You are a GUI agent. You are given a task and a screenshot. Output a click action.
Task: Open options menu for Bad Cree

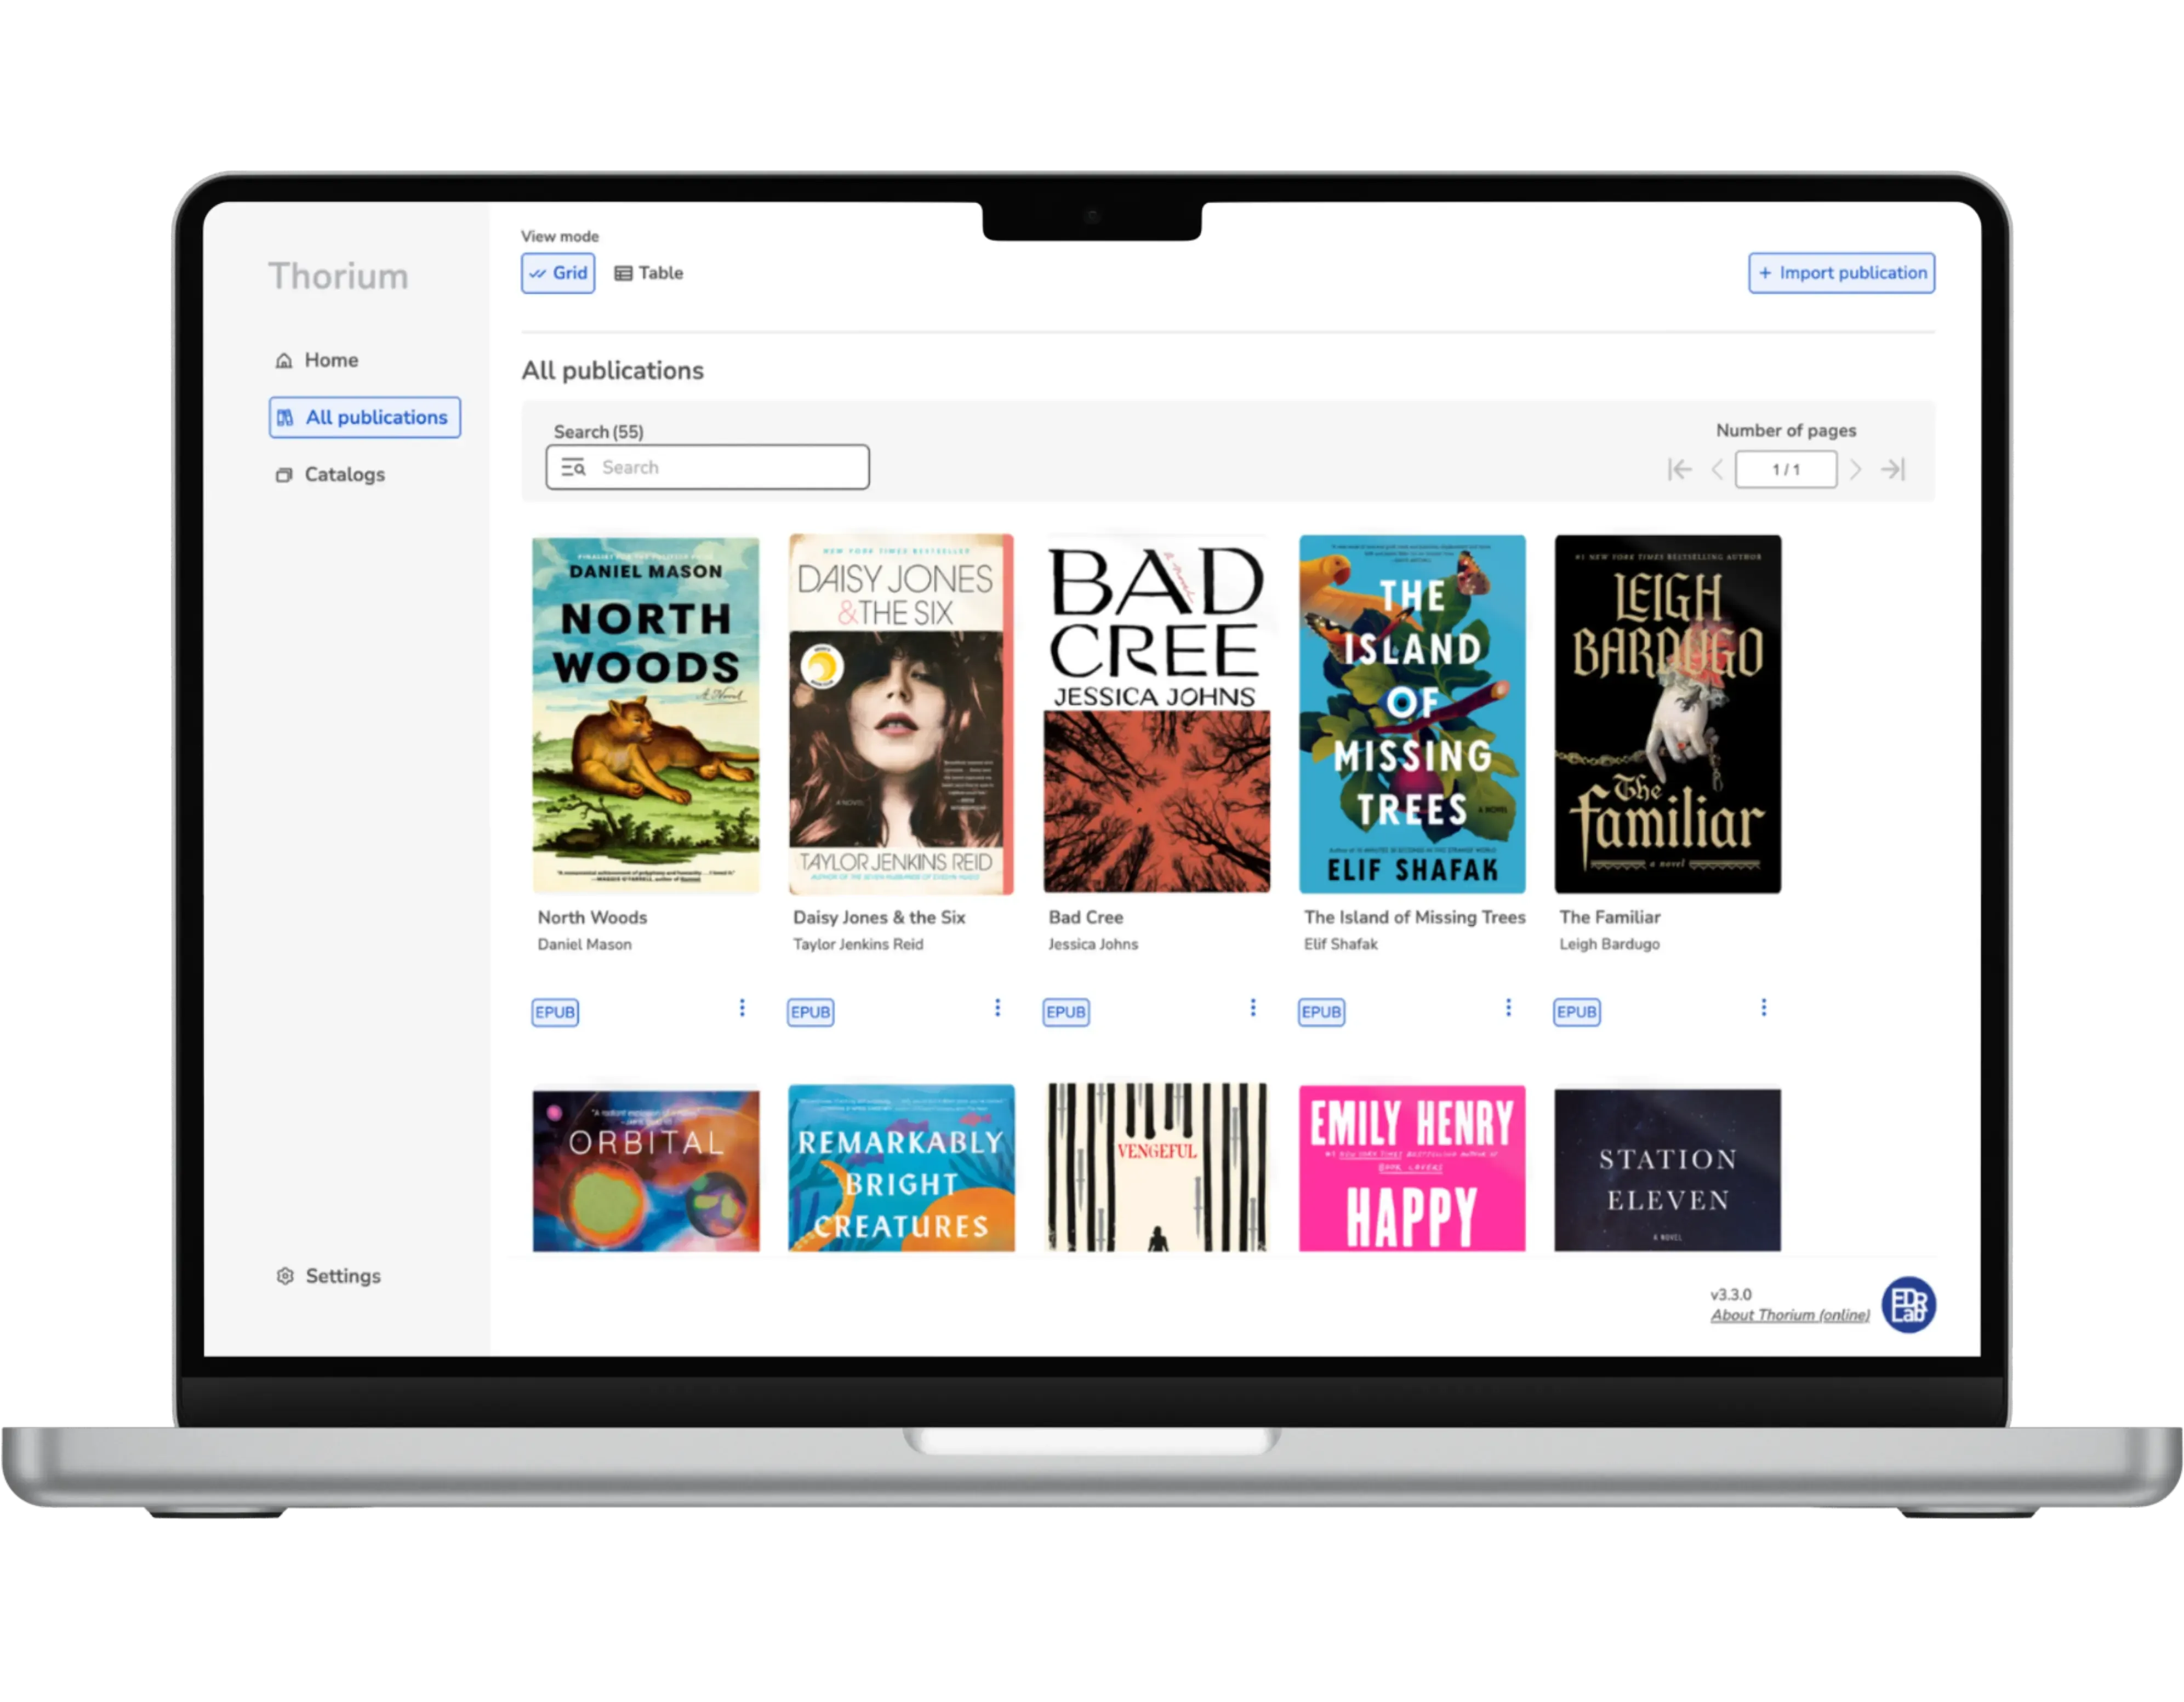(x=1253, y=1007)
